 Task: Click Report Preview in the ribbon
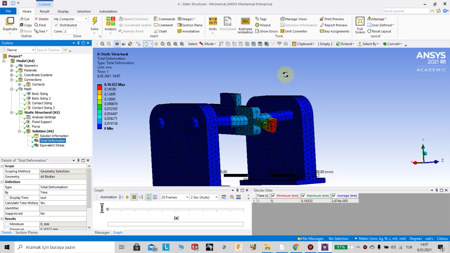click(334, 25)
